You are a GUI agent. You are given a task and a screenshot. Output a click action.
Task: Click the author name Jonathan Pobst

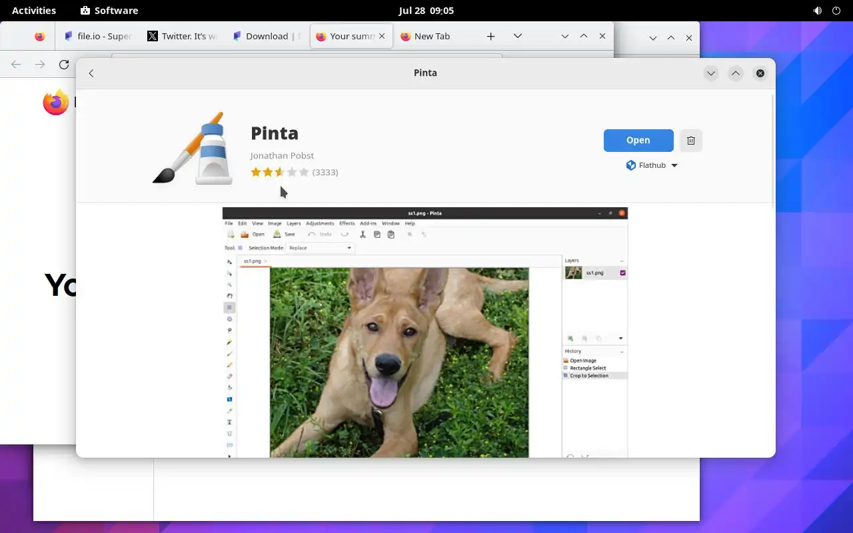[282, 156]
